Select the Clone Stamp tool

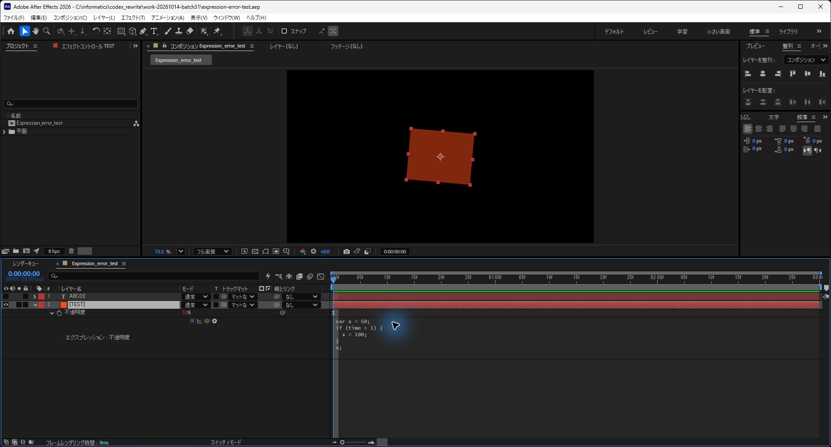179,31
